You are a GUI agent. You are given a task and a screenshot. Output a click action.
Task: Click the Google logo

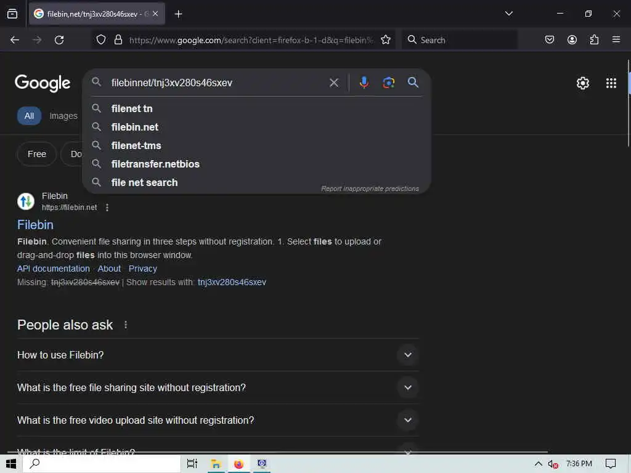[43, 83]
